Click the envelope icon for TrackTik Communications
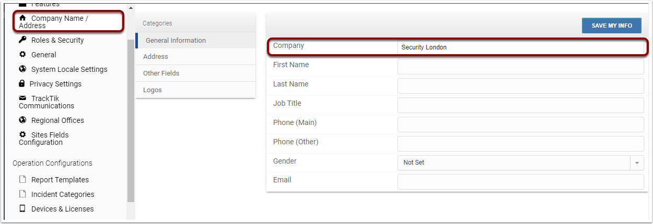653x224 pixels. click(22, 98)
